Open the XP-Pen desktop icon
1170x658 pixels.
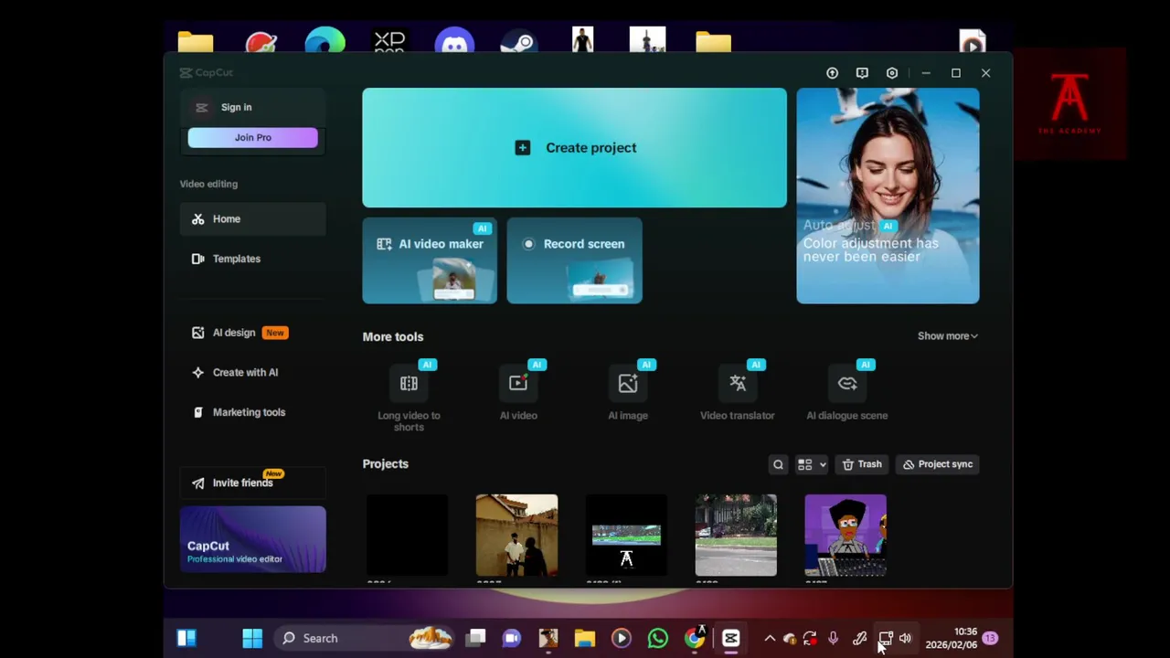point(389,41)
